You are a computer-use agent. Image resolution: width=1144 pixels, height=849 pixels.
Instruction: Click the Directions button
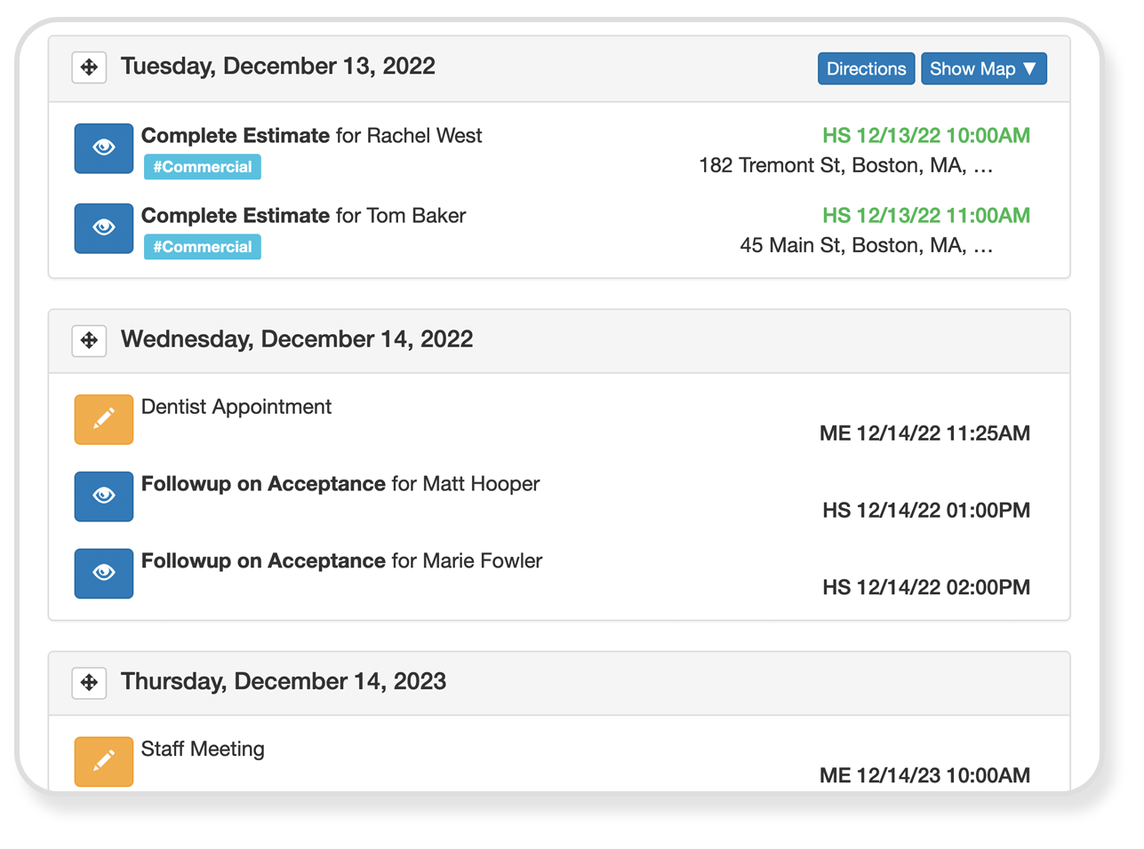click(x=866, y=68)
